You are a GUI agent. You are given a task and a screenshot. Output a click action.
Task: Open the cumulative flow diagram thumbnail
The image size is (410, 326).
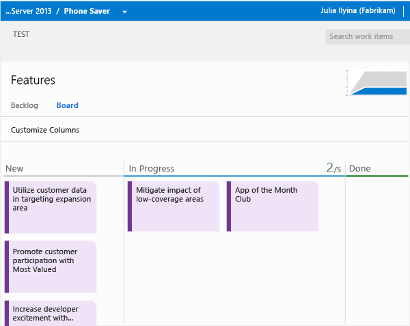[377, 83]
